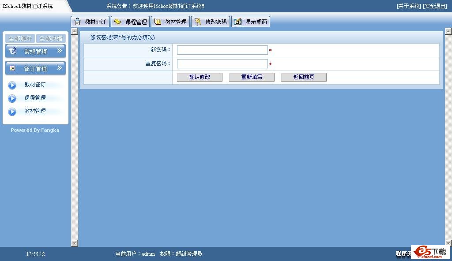Click the arrow icon beside sidebar 课程管理

tap(12, 98)
